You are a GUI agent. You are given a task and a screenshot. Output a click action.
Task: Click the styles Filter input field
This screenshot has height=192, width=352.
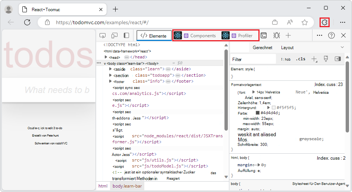(x=253, y=60)
